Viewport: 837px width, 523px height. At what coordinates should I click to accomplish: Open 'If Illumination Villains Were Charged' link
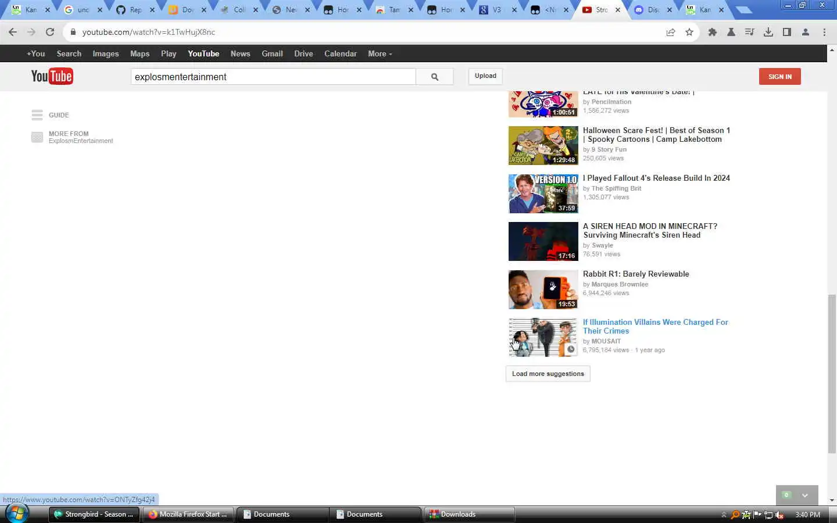tap(655, 327)
